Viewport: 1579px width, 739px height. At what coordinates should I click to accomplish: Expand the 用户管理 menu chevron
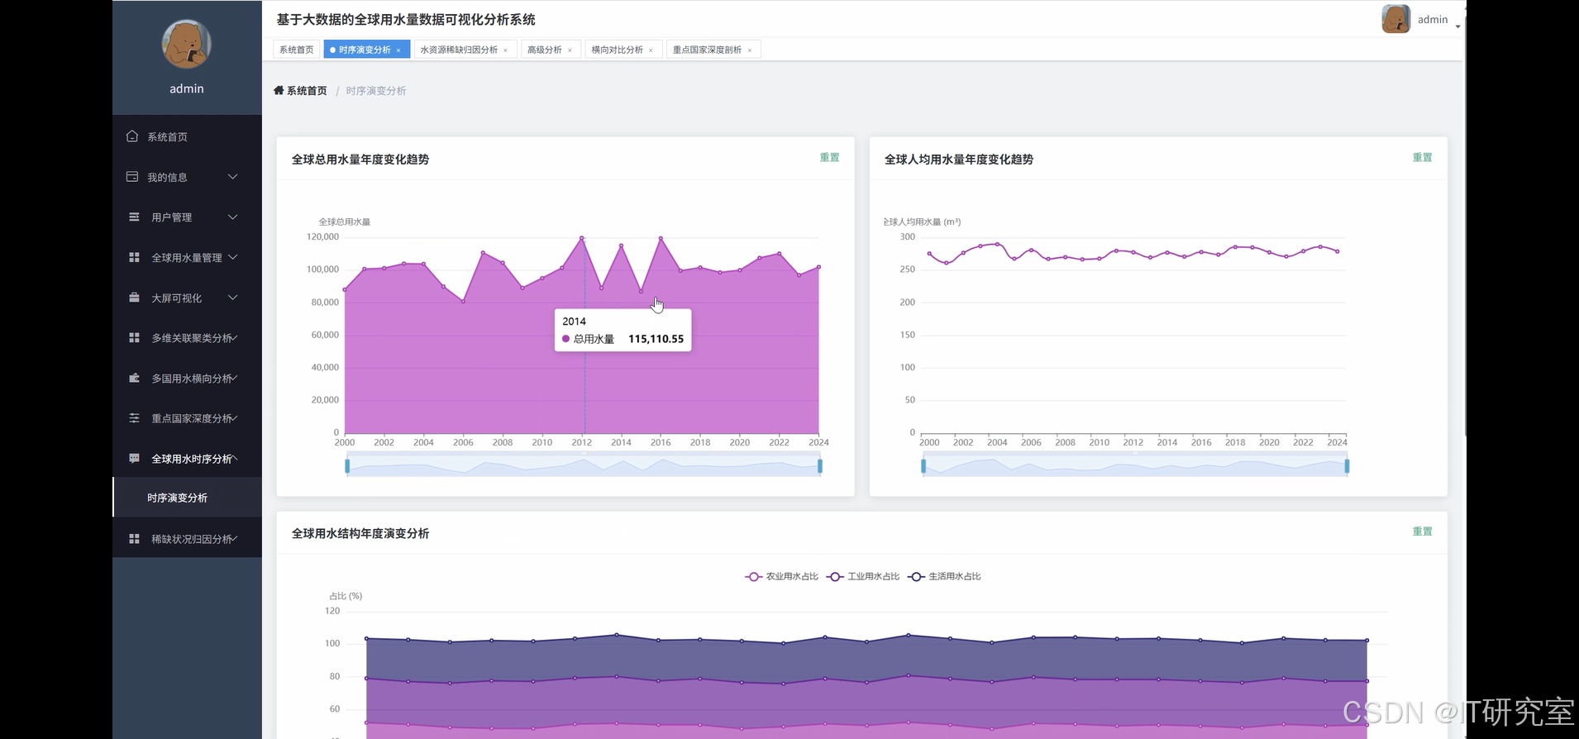pyautogui.click(x=232, y=217)
